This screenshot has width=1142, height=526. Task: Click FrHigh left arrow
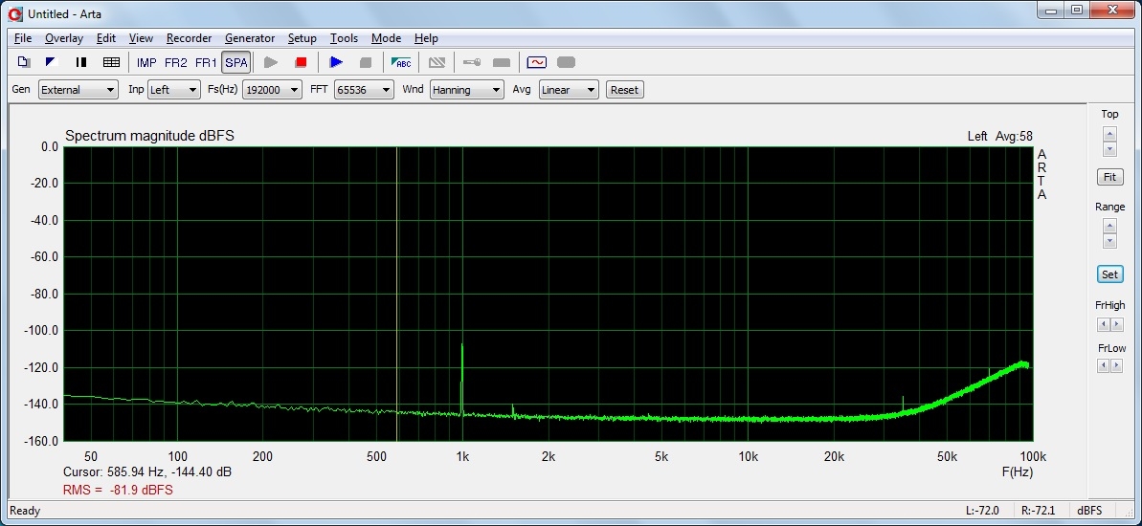1104,324
